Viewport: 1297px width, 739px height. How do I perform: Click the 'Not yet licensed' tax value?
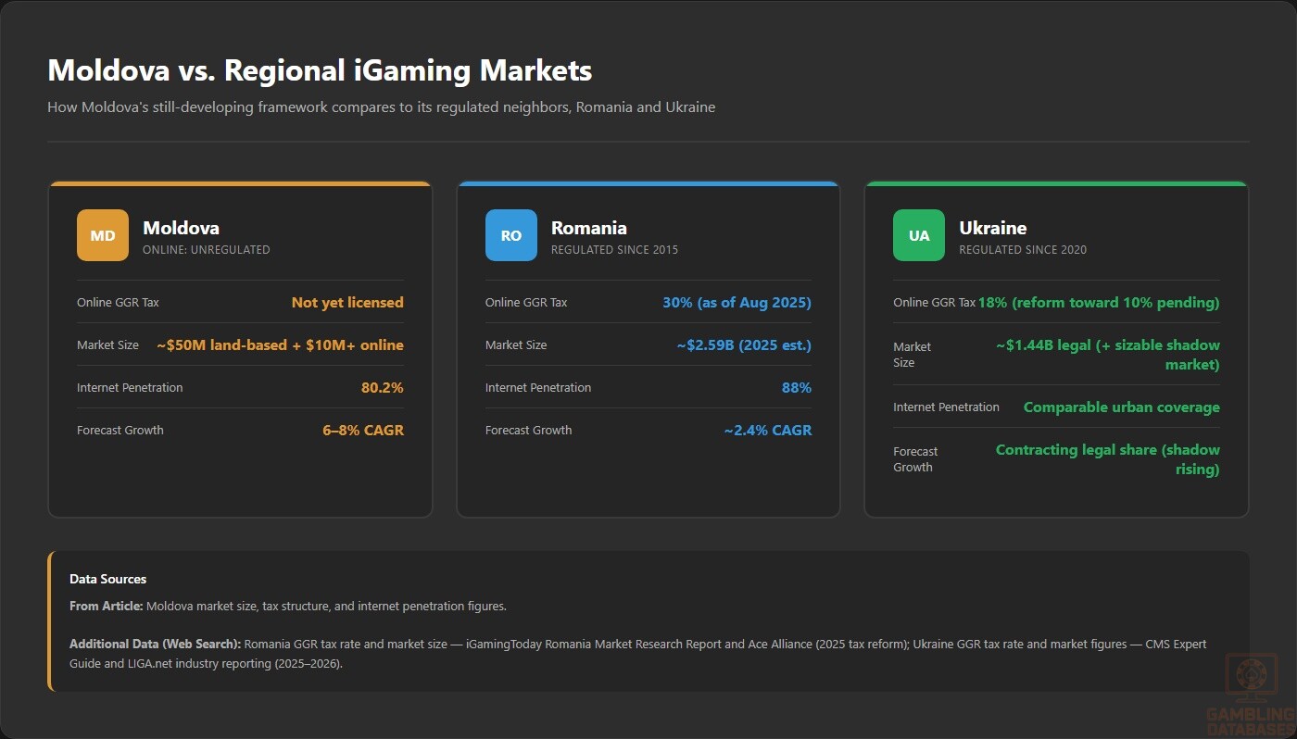tap(347, 302)
